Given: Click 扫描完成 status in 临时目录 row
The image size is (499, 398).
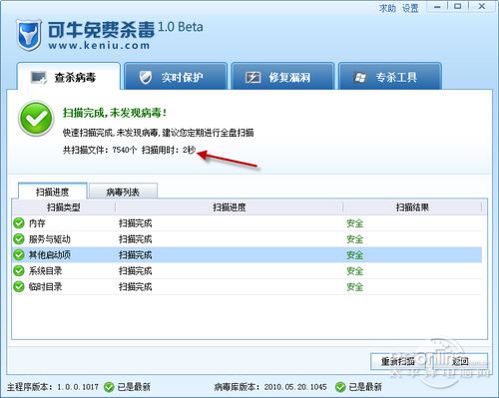Looking at the screenshot, I should (x=136, y=286).
